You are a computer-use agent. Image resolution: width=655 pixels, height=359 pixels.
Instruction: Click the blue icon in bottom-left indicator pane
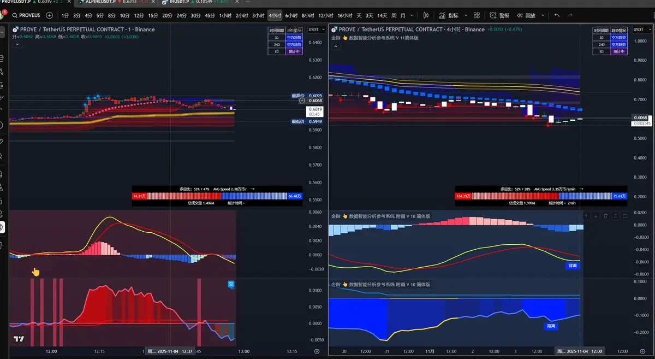[230, 284]
